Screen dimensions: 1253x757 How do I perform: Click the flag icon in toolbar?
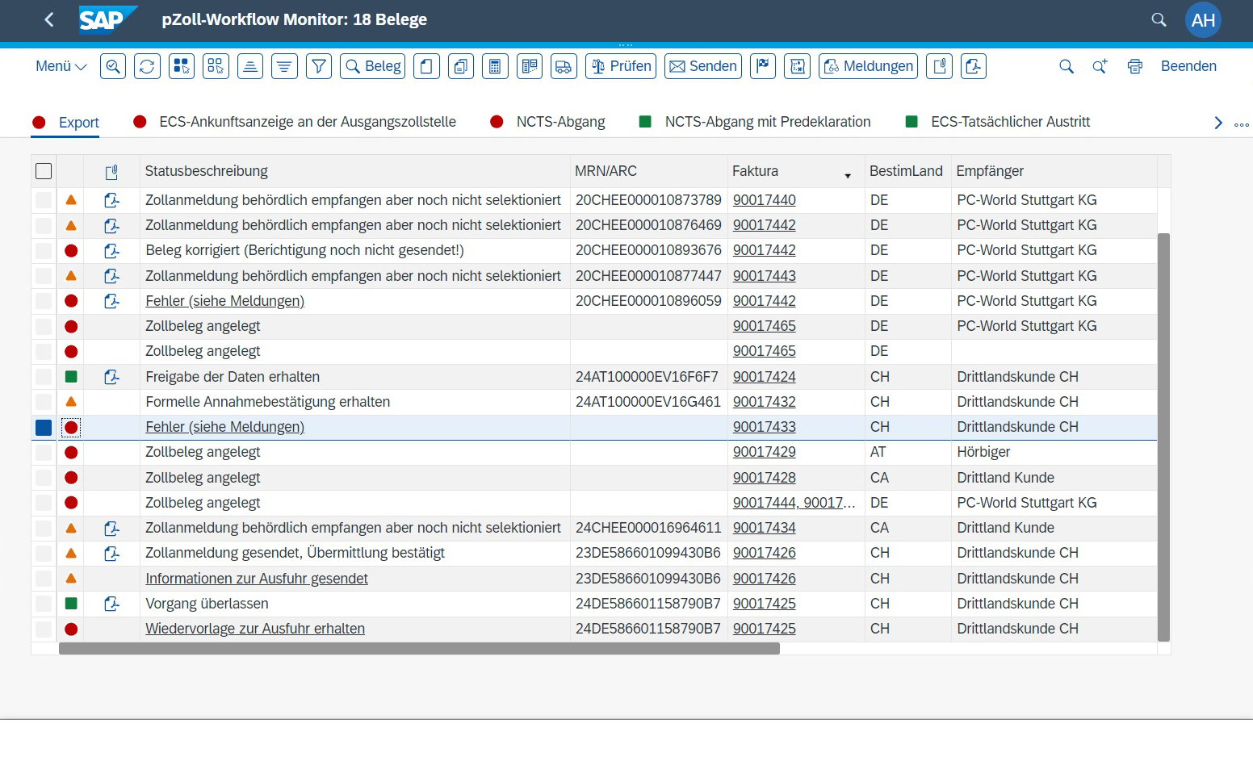click(x=762, y=66)
